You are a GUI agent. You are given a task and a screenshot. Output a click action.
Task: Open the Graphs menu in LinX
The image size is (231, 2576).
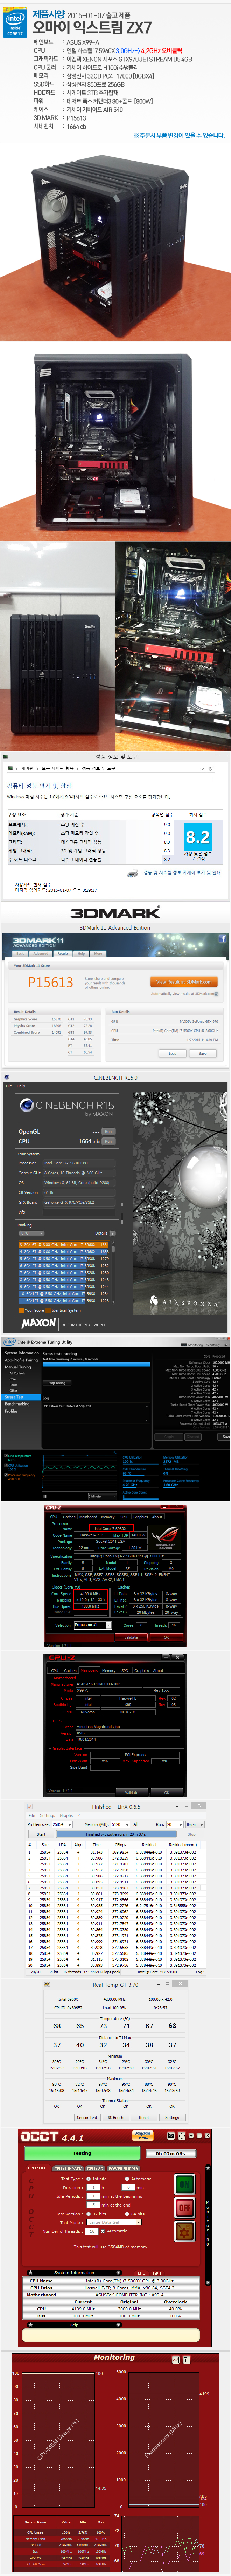coord(66,1816)
